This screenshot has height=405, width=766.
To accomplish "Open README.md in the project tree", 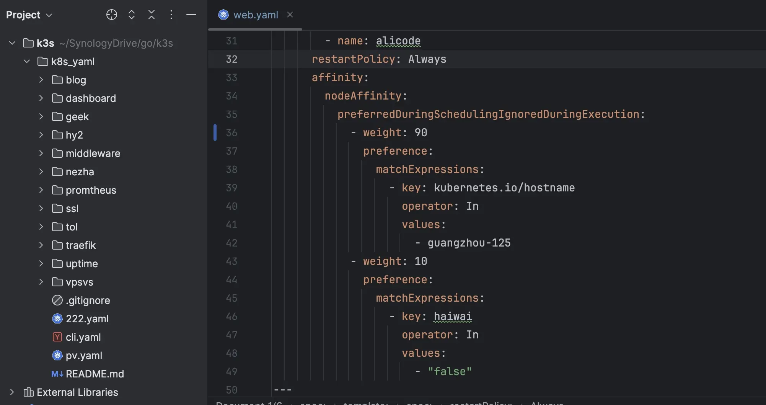I will click(95, 374).
